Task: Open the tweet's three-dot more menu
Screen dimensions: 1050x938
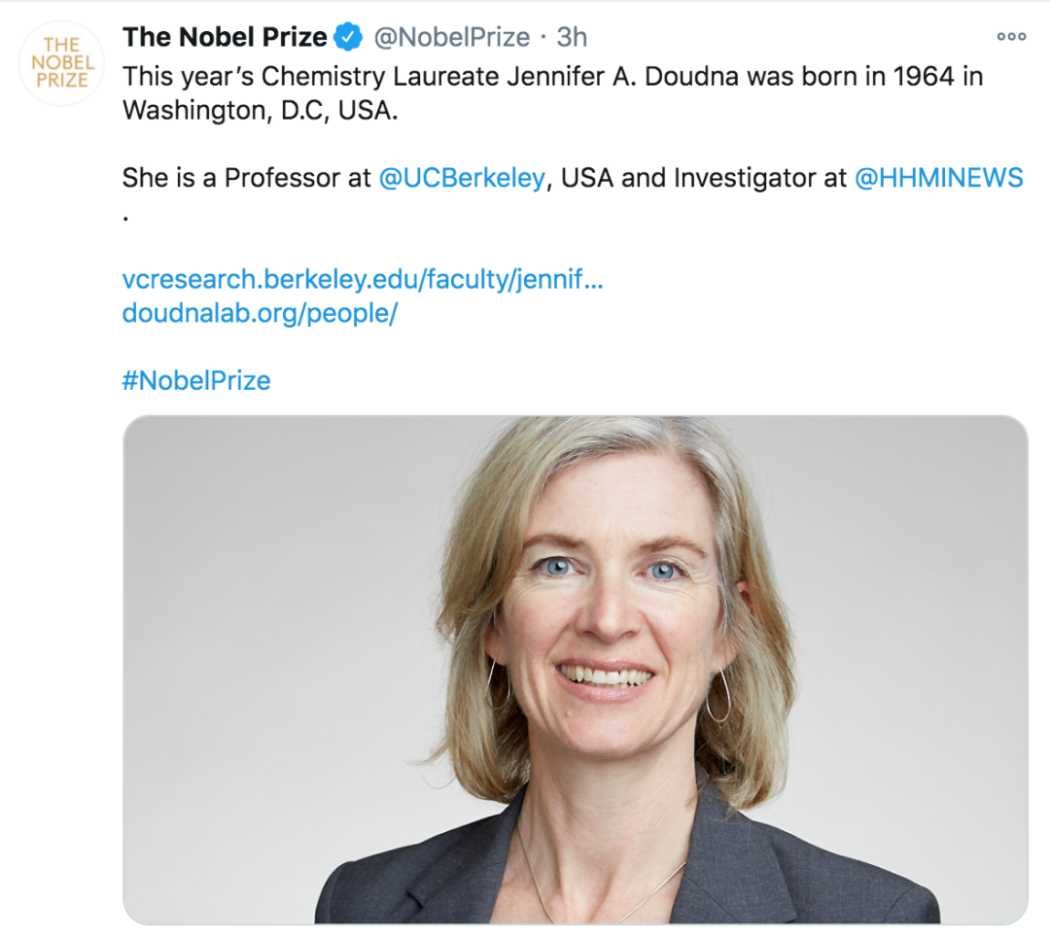Action: 1011,37
